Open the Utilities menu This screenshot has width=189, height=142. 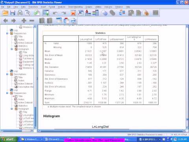pos(98,7)
